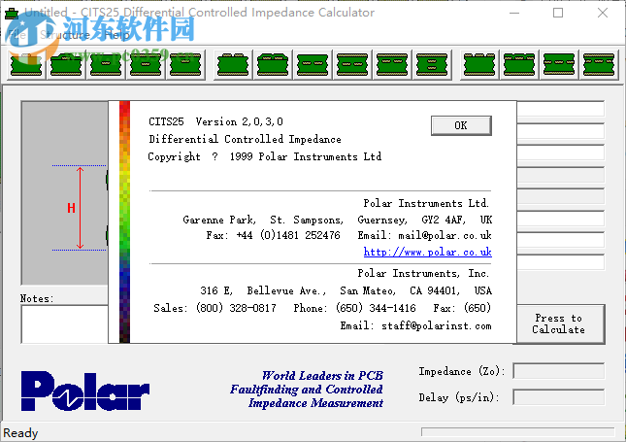The image size is (626, 442).
Task: Maximize the CITS25 calculator window
Action: [558, 13]
